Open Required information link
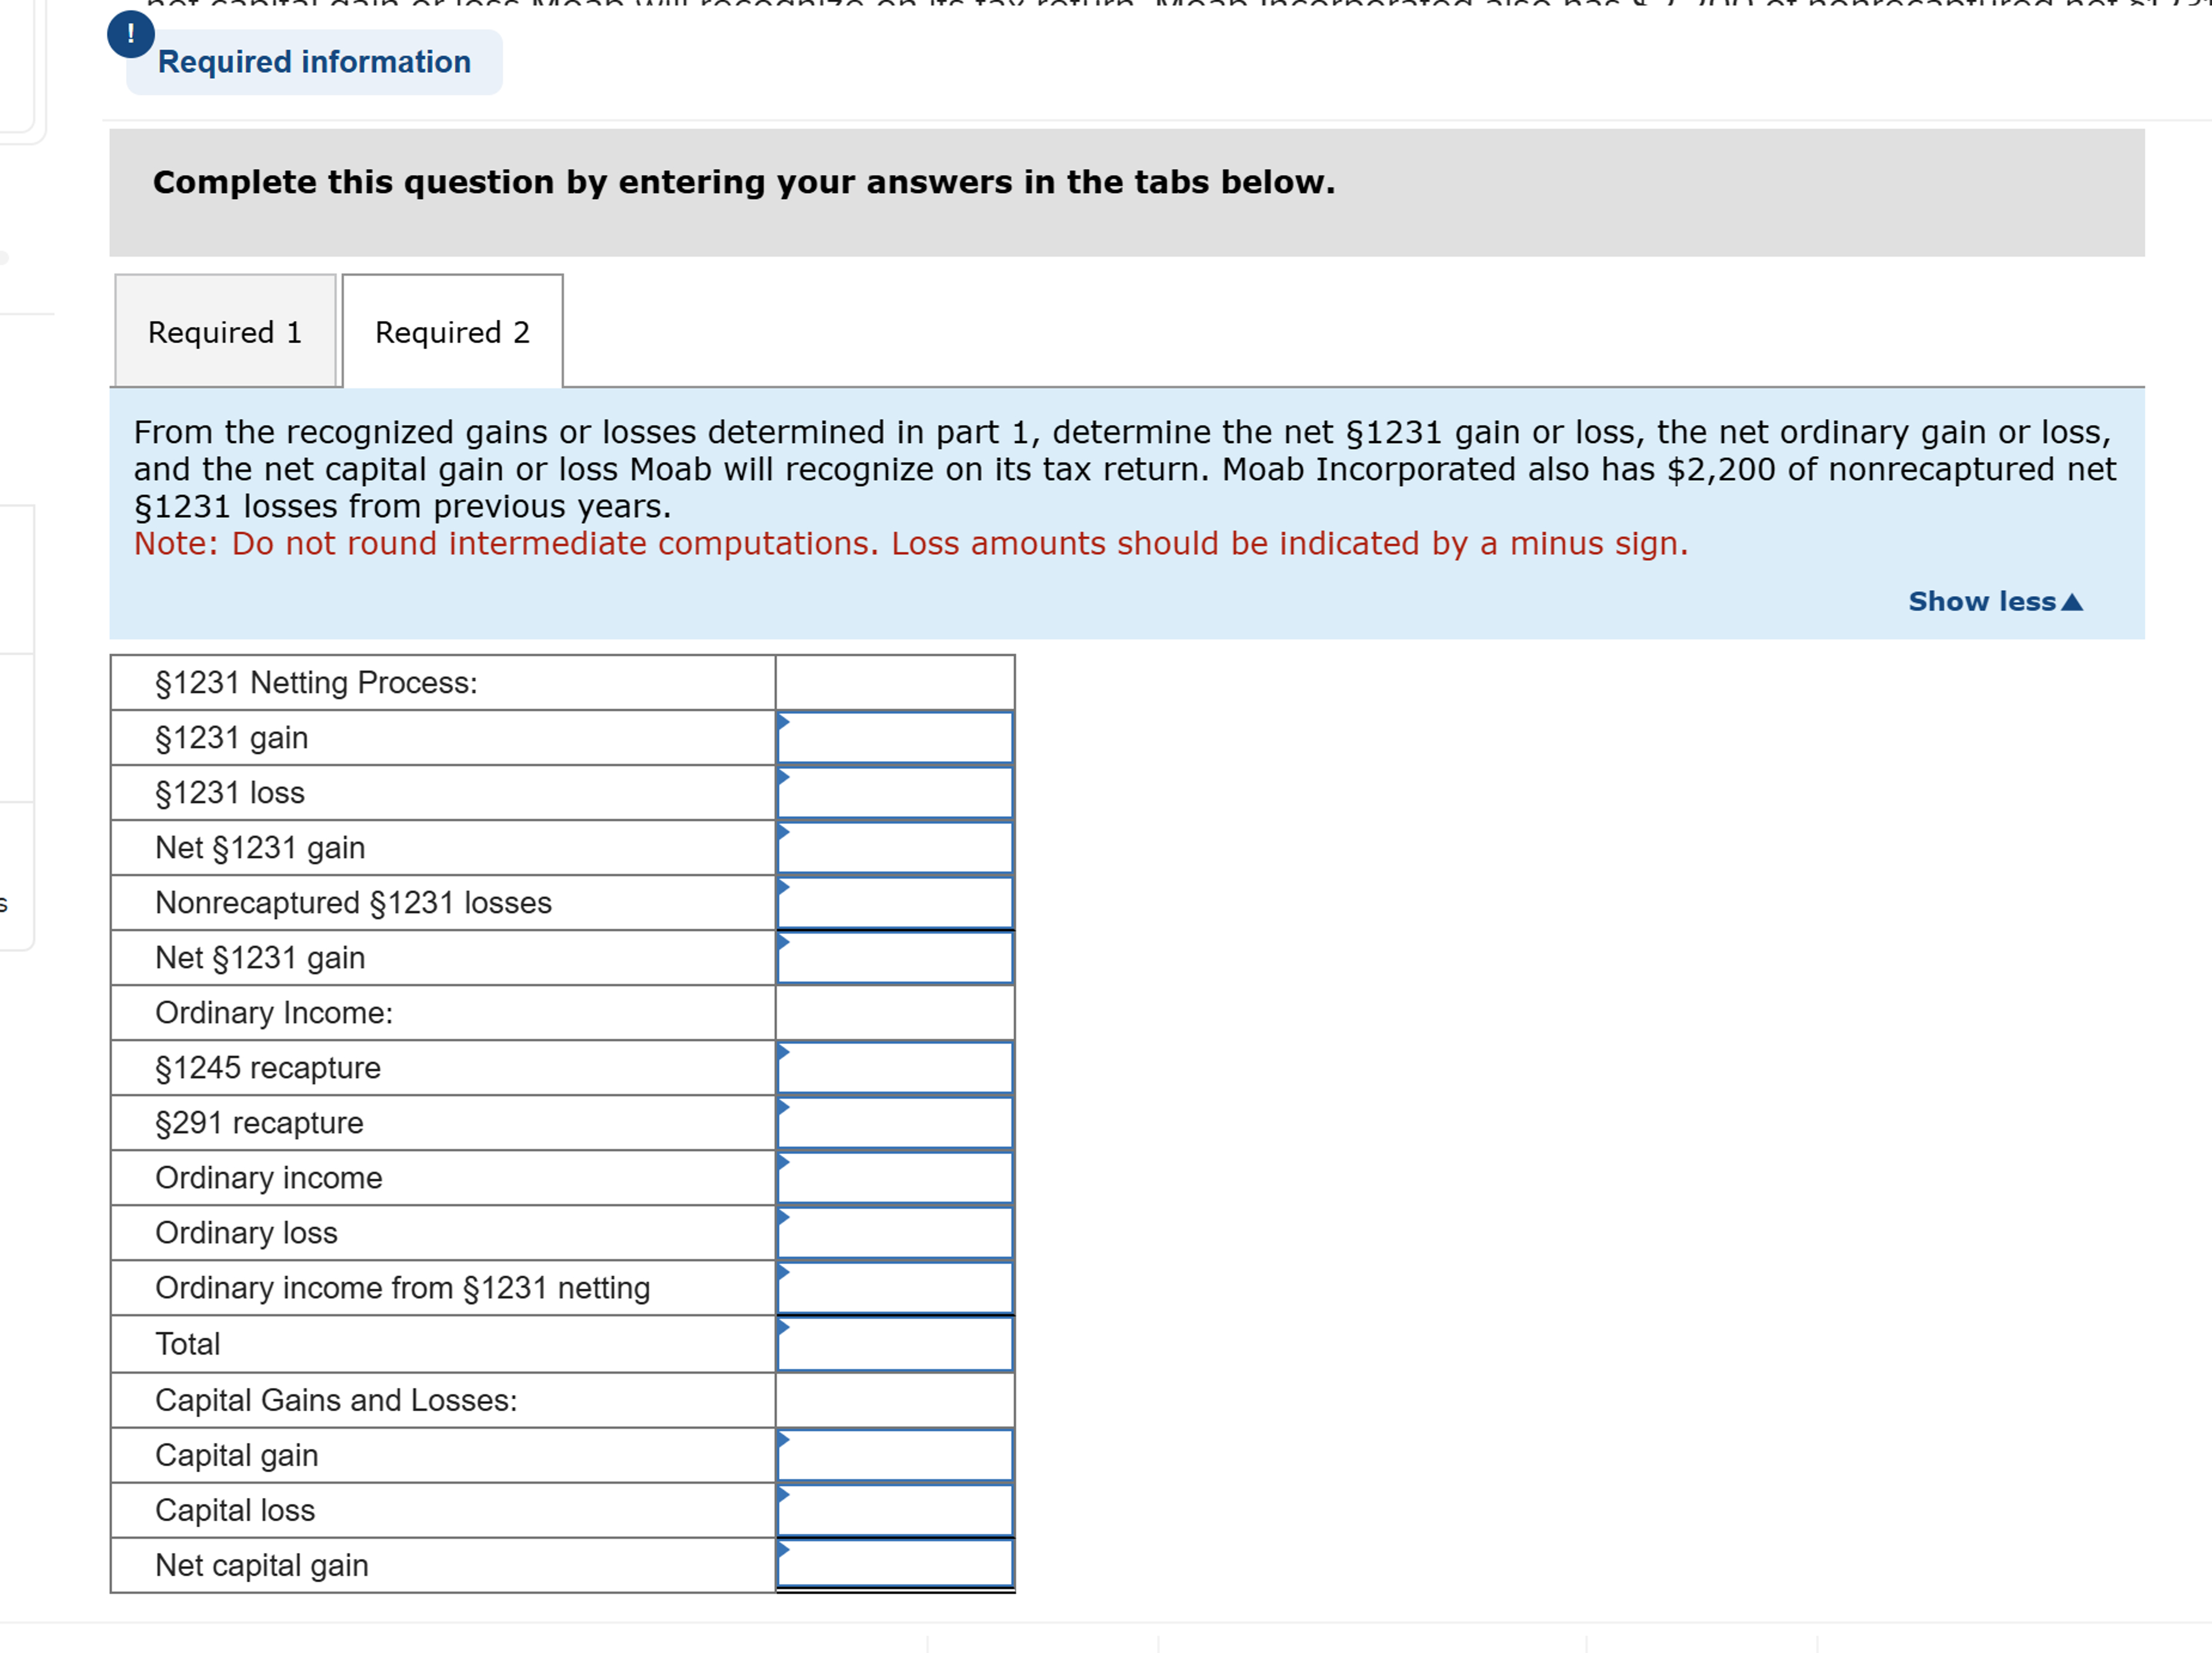 click(314, 62)
